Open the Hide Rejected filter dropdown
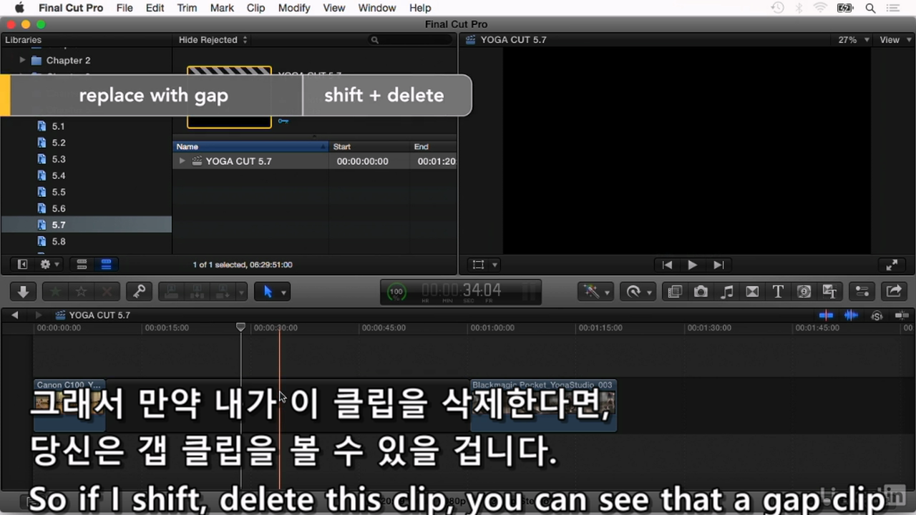Screen dimensions: 916x515 [213, 40]
